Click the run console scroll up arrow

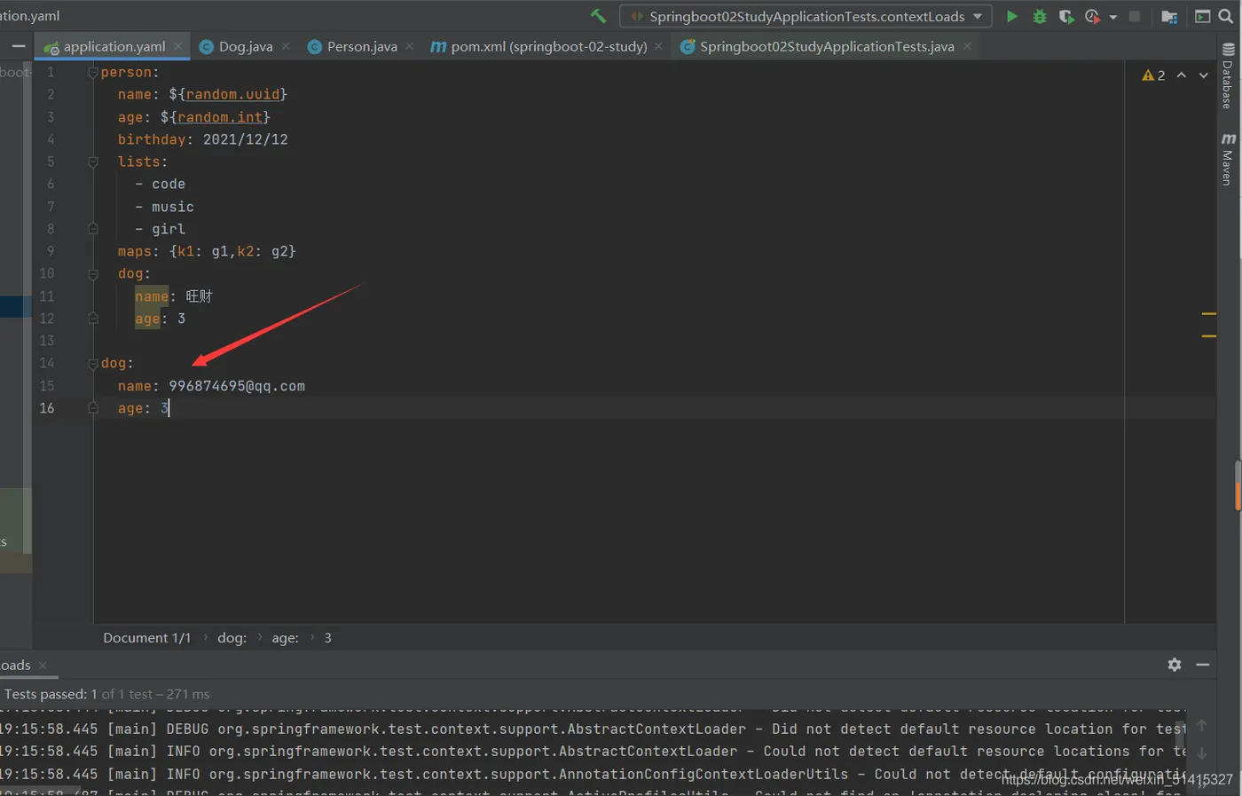(1202, 726)
